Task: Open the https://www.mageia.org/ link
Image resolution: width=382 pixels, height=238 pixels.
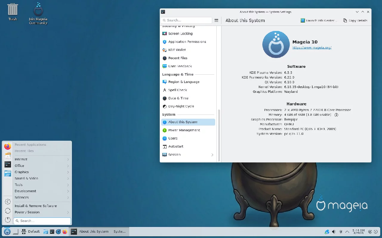Action: click(x=312, y=48)
